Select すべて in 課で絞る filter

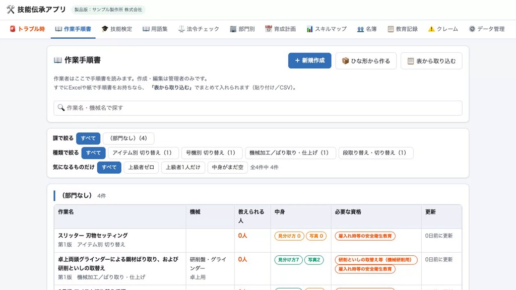88,138
